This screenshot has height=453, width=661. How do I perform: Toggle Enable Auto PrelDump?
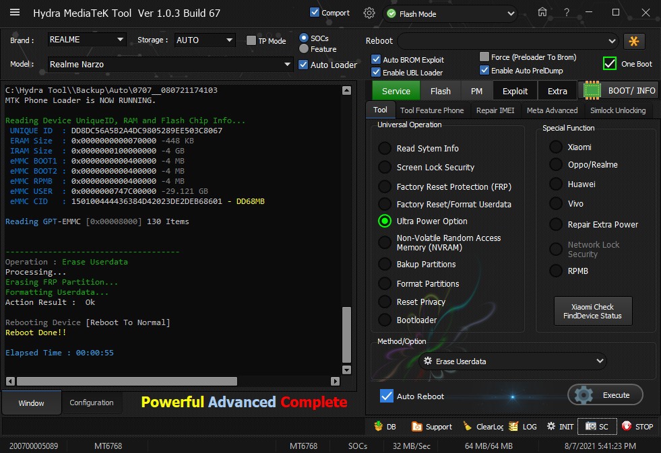(484, 70)
